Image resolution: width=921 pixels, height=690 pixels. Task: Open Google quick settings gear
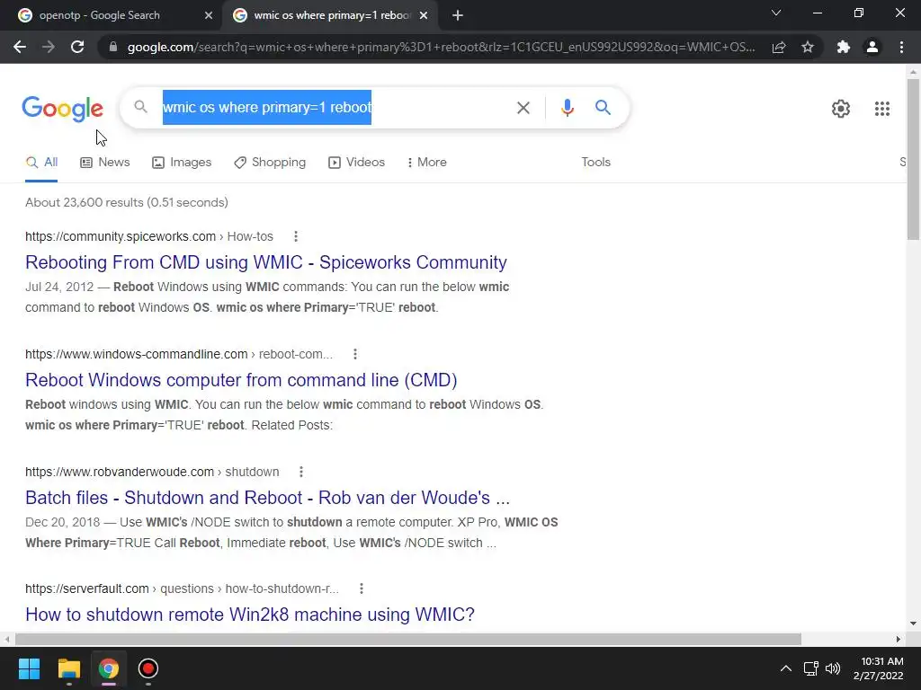tap(841, 109)
